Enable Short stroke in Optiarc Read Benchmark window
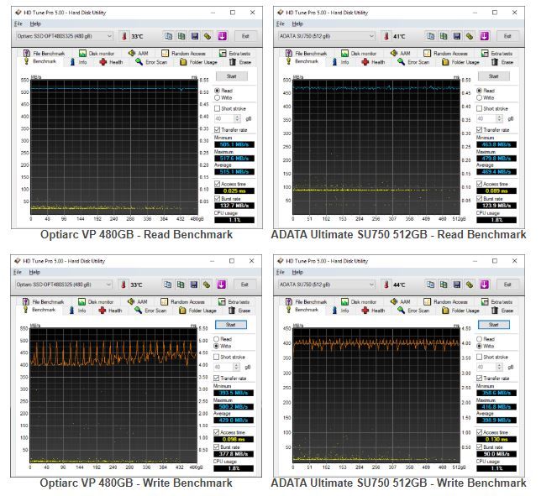Screen dimensions: 557x496 [x=217, y=108]
